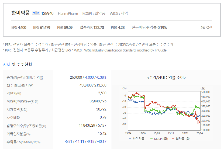Image resolution: width=224 pixels, height=149 pixels.
Task: Open the homepage icon beside 한미약품
Action: (x=34, y=13)
